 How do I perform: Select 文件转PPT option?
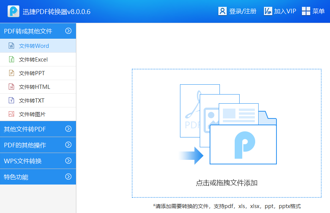38,73
